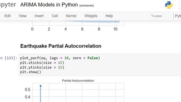Click the x-axis tick label 2
This screenshot has width=181, height=102.
coord(49,29)
